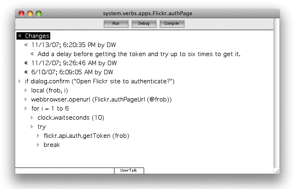The image size is (294, 189).
Task: Click chevron icon beside 11/13/07 entry
Action: [26, 45]
